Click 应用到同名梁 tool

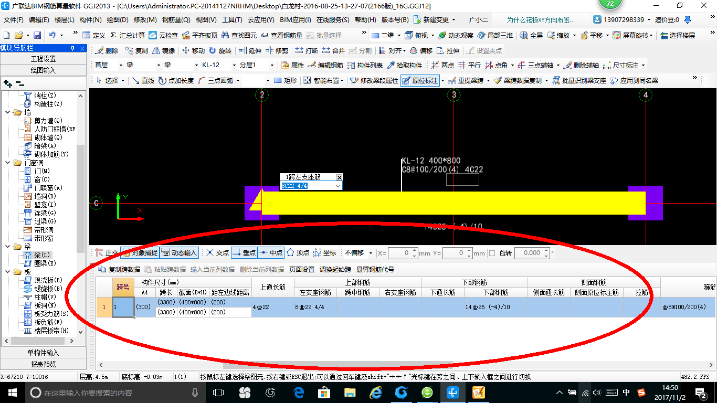[634, 80]
